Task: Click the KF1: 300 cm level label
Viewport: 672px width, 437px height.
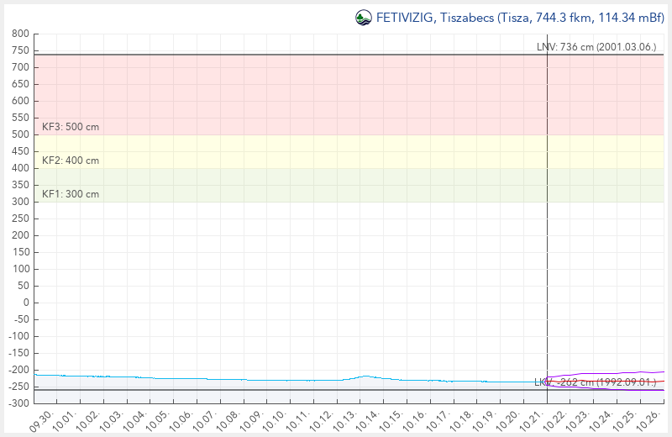Action: tap(71, 194)
